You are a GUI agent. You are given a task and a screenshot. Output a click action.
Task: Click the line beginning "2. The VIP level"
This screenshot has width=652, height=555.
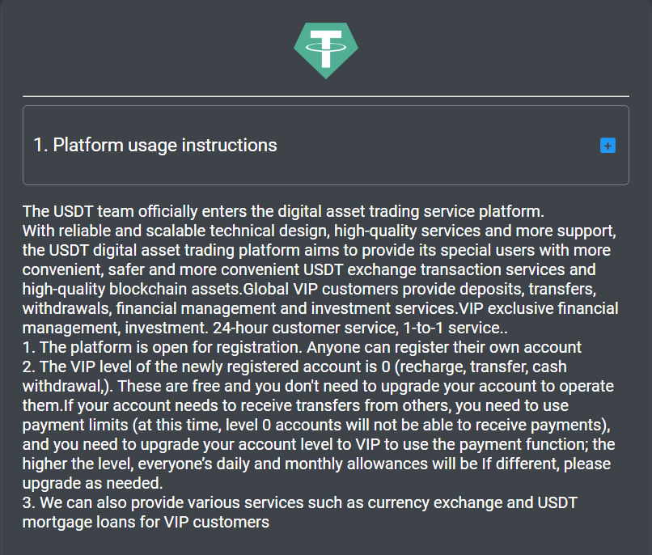coord(294,367)
